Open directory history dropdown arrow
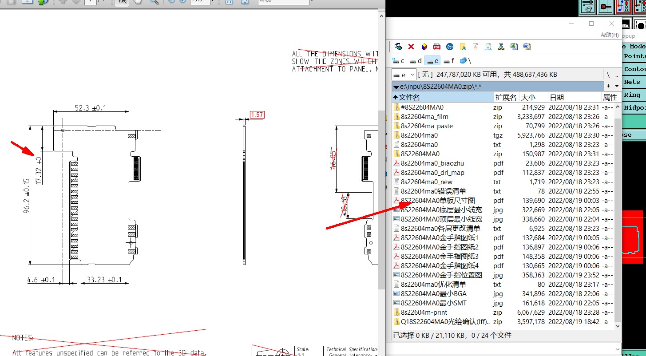The width and height of the screenshot is (646, 356). (617, 86)
